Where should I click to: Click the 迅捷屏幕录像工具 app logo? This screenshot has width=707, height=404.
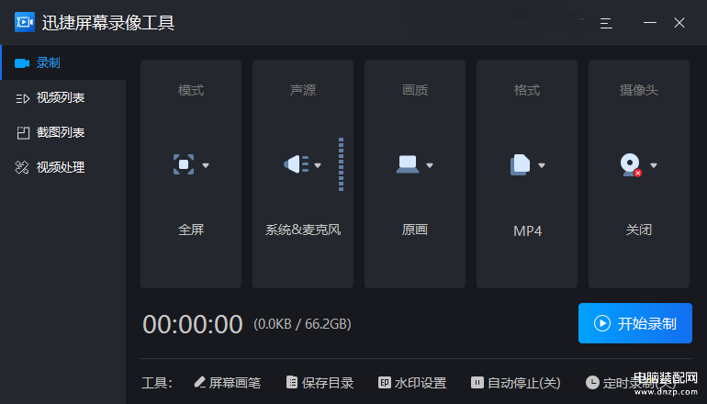pos(25,22)
